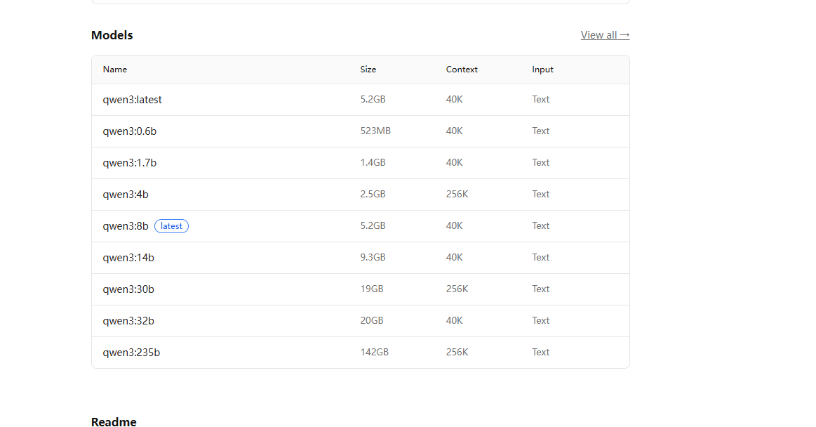Click the Models section heading
This screenshot has height=427, width=816.
[112, 35]
